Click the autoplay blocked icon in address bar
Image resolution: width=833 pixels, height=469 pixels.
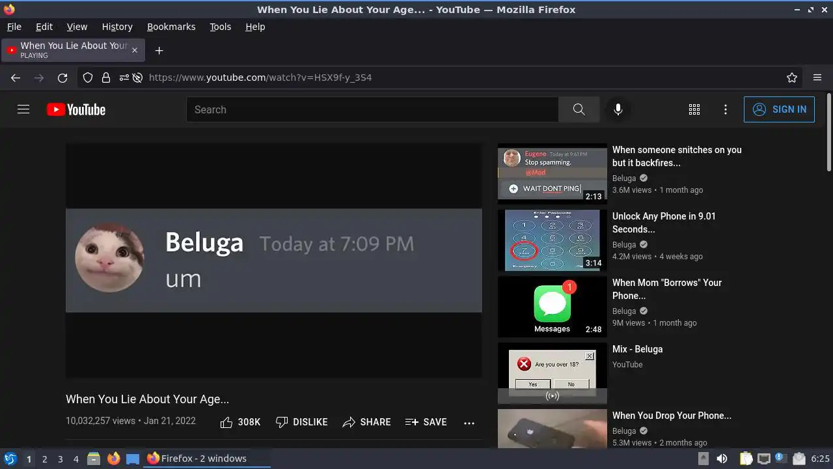(x=137, y=78)
